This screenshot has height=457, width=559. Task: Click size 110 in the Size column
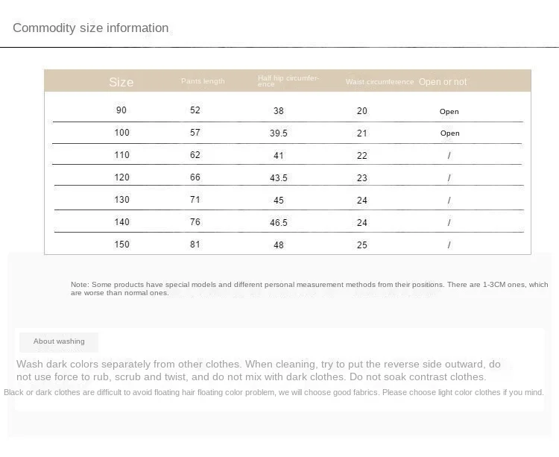[x=121, y=155]
